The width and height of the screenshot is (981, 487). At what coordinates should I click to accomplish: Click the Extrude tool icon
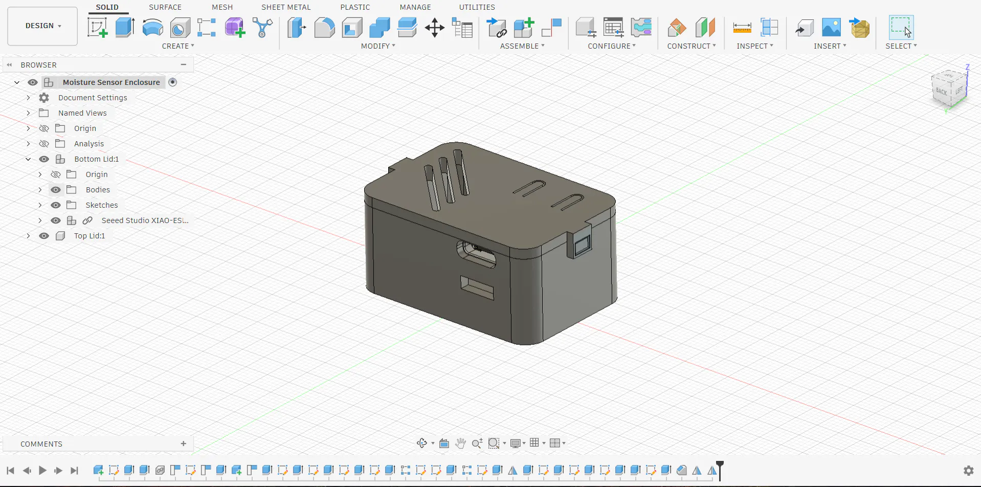[125, 28]
